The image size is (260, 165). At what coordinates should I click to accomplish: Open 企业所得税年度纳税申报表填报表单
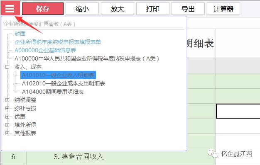(x=58, y=42)
